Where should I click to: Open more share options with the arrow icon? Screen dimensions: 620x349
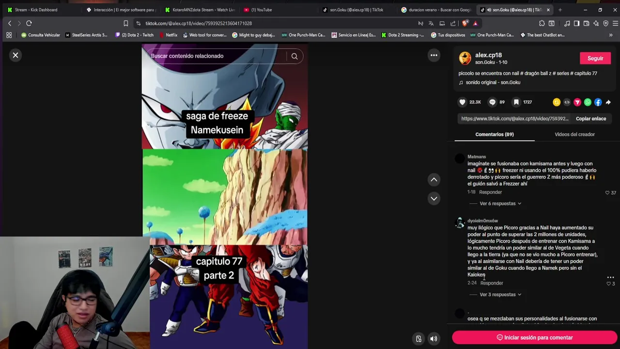pos(608,102)
